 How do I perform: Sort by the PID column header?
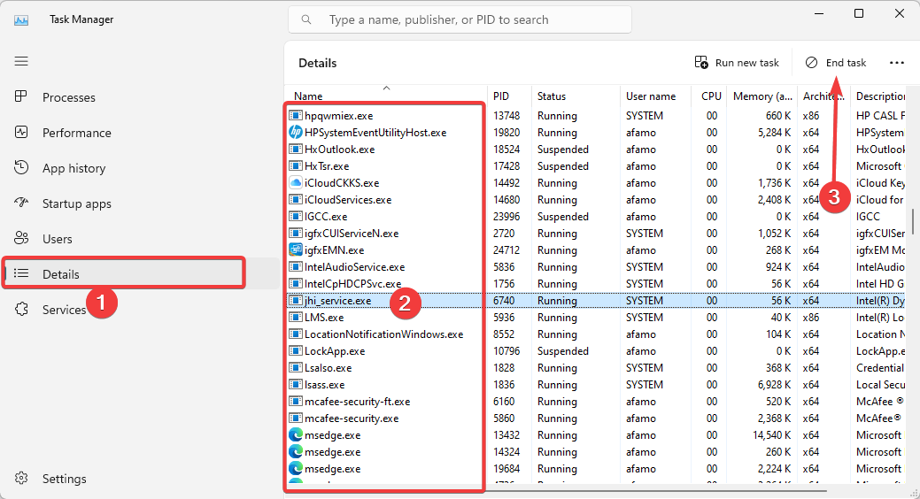click(501, 96)
